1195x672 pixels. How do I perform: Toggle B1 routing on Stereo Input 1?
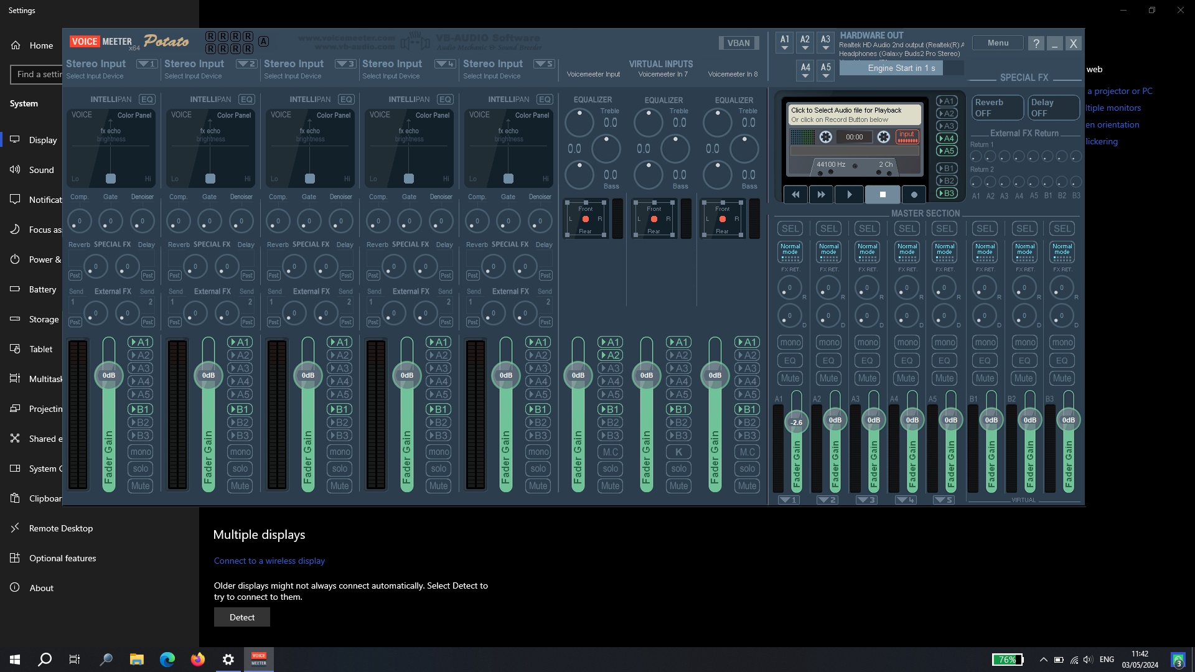141,409
